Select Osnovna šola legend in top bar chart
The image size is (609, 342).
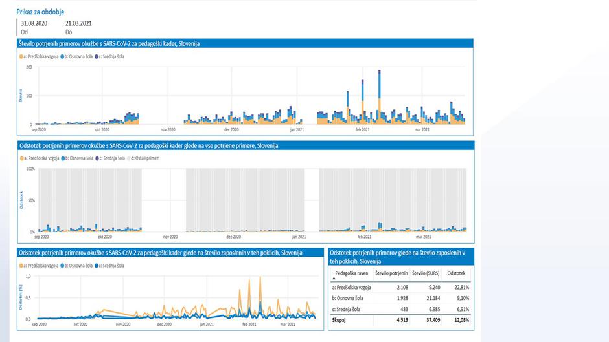tap(76, 57)
